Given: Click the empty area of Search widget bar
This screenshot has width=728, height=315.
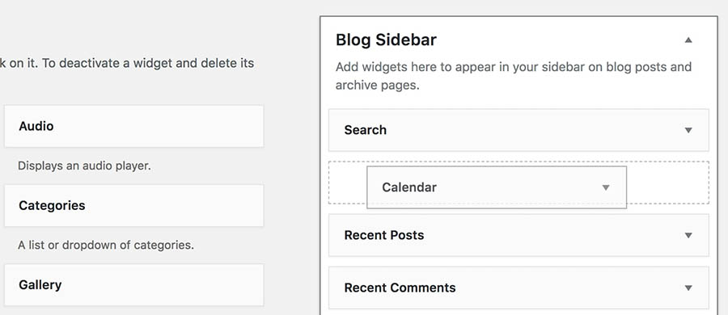Looking at the screenshot, I should tap(534, 130).
